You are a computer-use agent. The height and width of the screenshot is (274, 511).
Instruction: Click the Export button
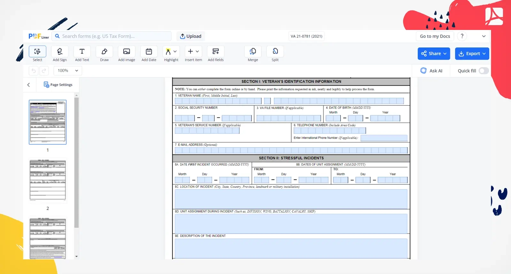click(x=472, y=54)
